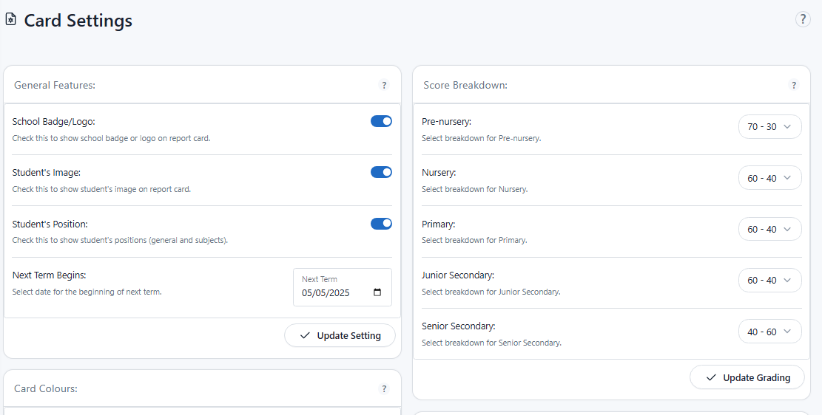Click the Score Breakdown panel heading

(x=465, y=86)
